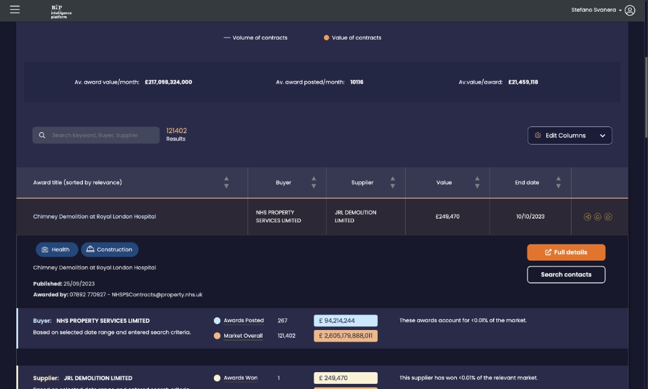The height and width of the screenshot is (389, 648).
Task: Sort the Supplier column using its arrows
Action: (393, 182)
